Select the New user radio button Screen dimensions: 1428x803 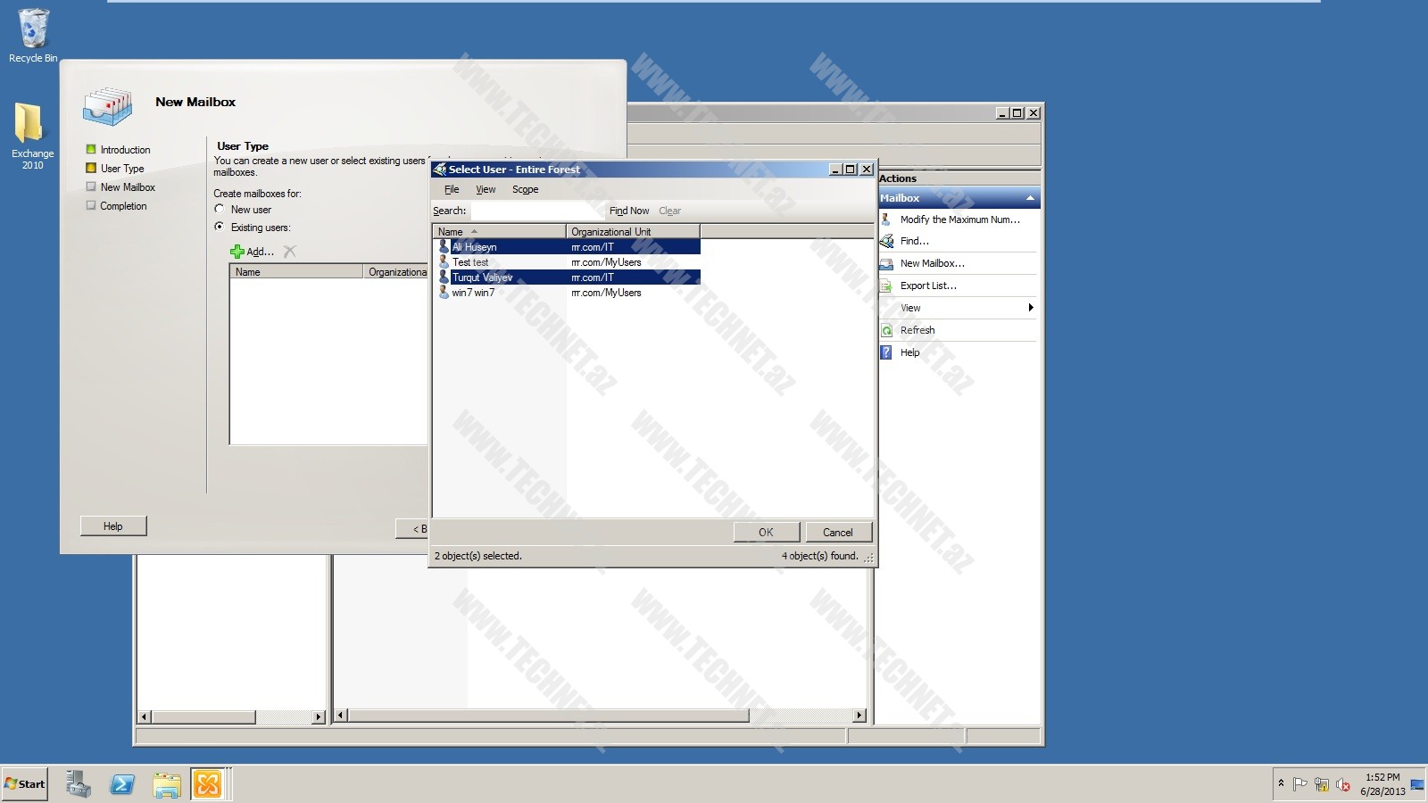[220, 210]
